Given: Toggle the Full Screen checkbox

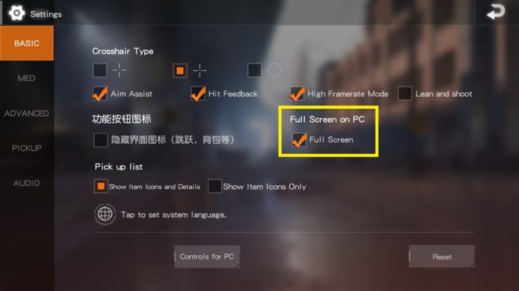Looking at the screenshot, I should pyautogui.click(x=299, y=140).
